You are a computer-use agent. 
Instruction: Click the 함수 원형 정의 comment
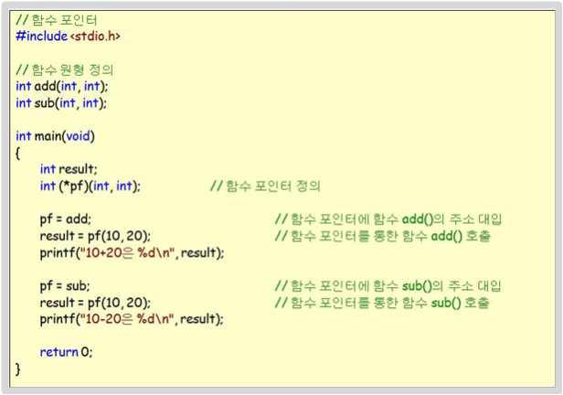[65, 69]
